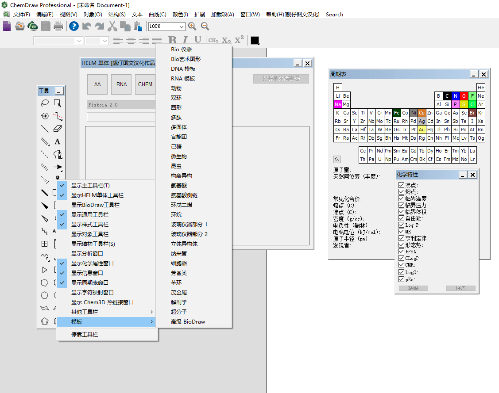Zoom in with the magnifier plus icon
The image size is (499, 393).
point(192,26)
